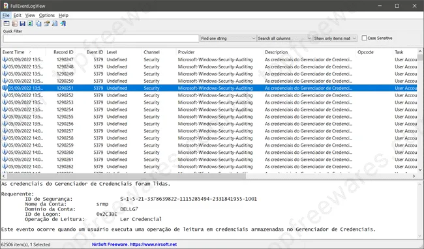The width and height of the screenshot is (424, 249).
Task: Select the row with Record ID 1290253
Action: (x=209, y=102)
